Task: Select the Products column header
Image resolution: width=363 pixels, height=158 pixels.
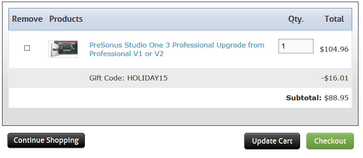Action: click(66, 19)
